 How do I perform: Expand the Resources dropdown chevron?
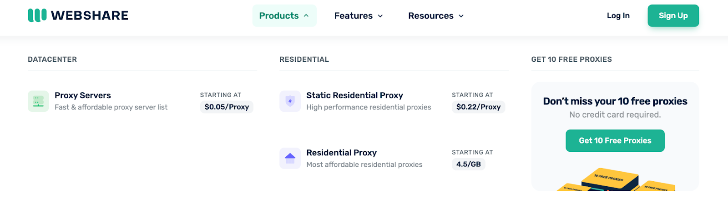click(x=461, y=16)
